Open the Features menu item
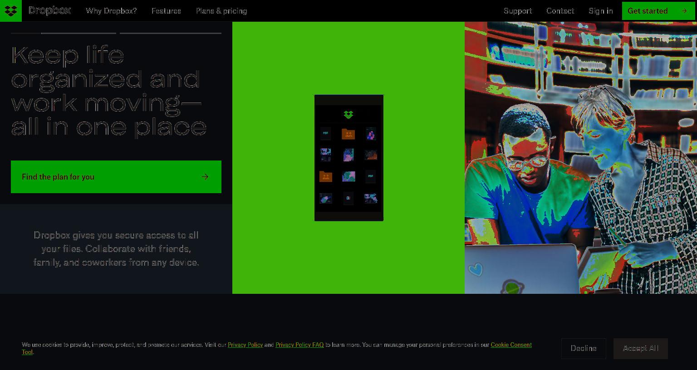697x370 pixels. (x=166, y=11)
